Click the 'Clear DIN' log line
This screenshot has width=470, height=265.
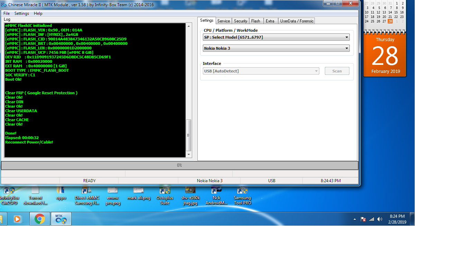(x=15, y=102)
